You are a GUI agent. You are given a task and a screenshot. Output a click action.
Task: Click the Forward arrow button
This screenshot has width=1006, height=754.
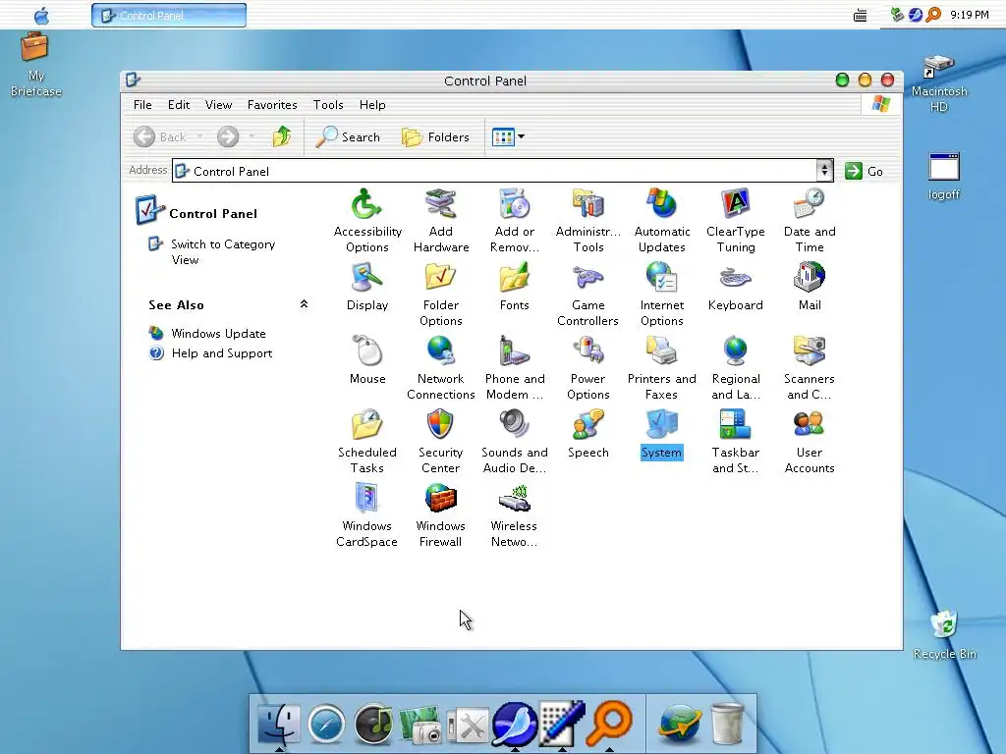[228, 136]
